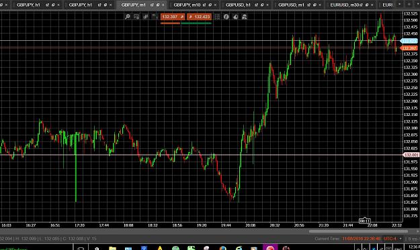Screen dimensions: 420x250
Task: Detach the GBPUSD, h1 chart
Action: tap(256, 5)
